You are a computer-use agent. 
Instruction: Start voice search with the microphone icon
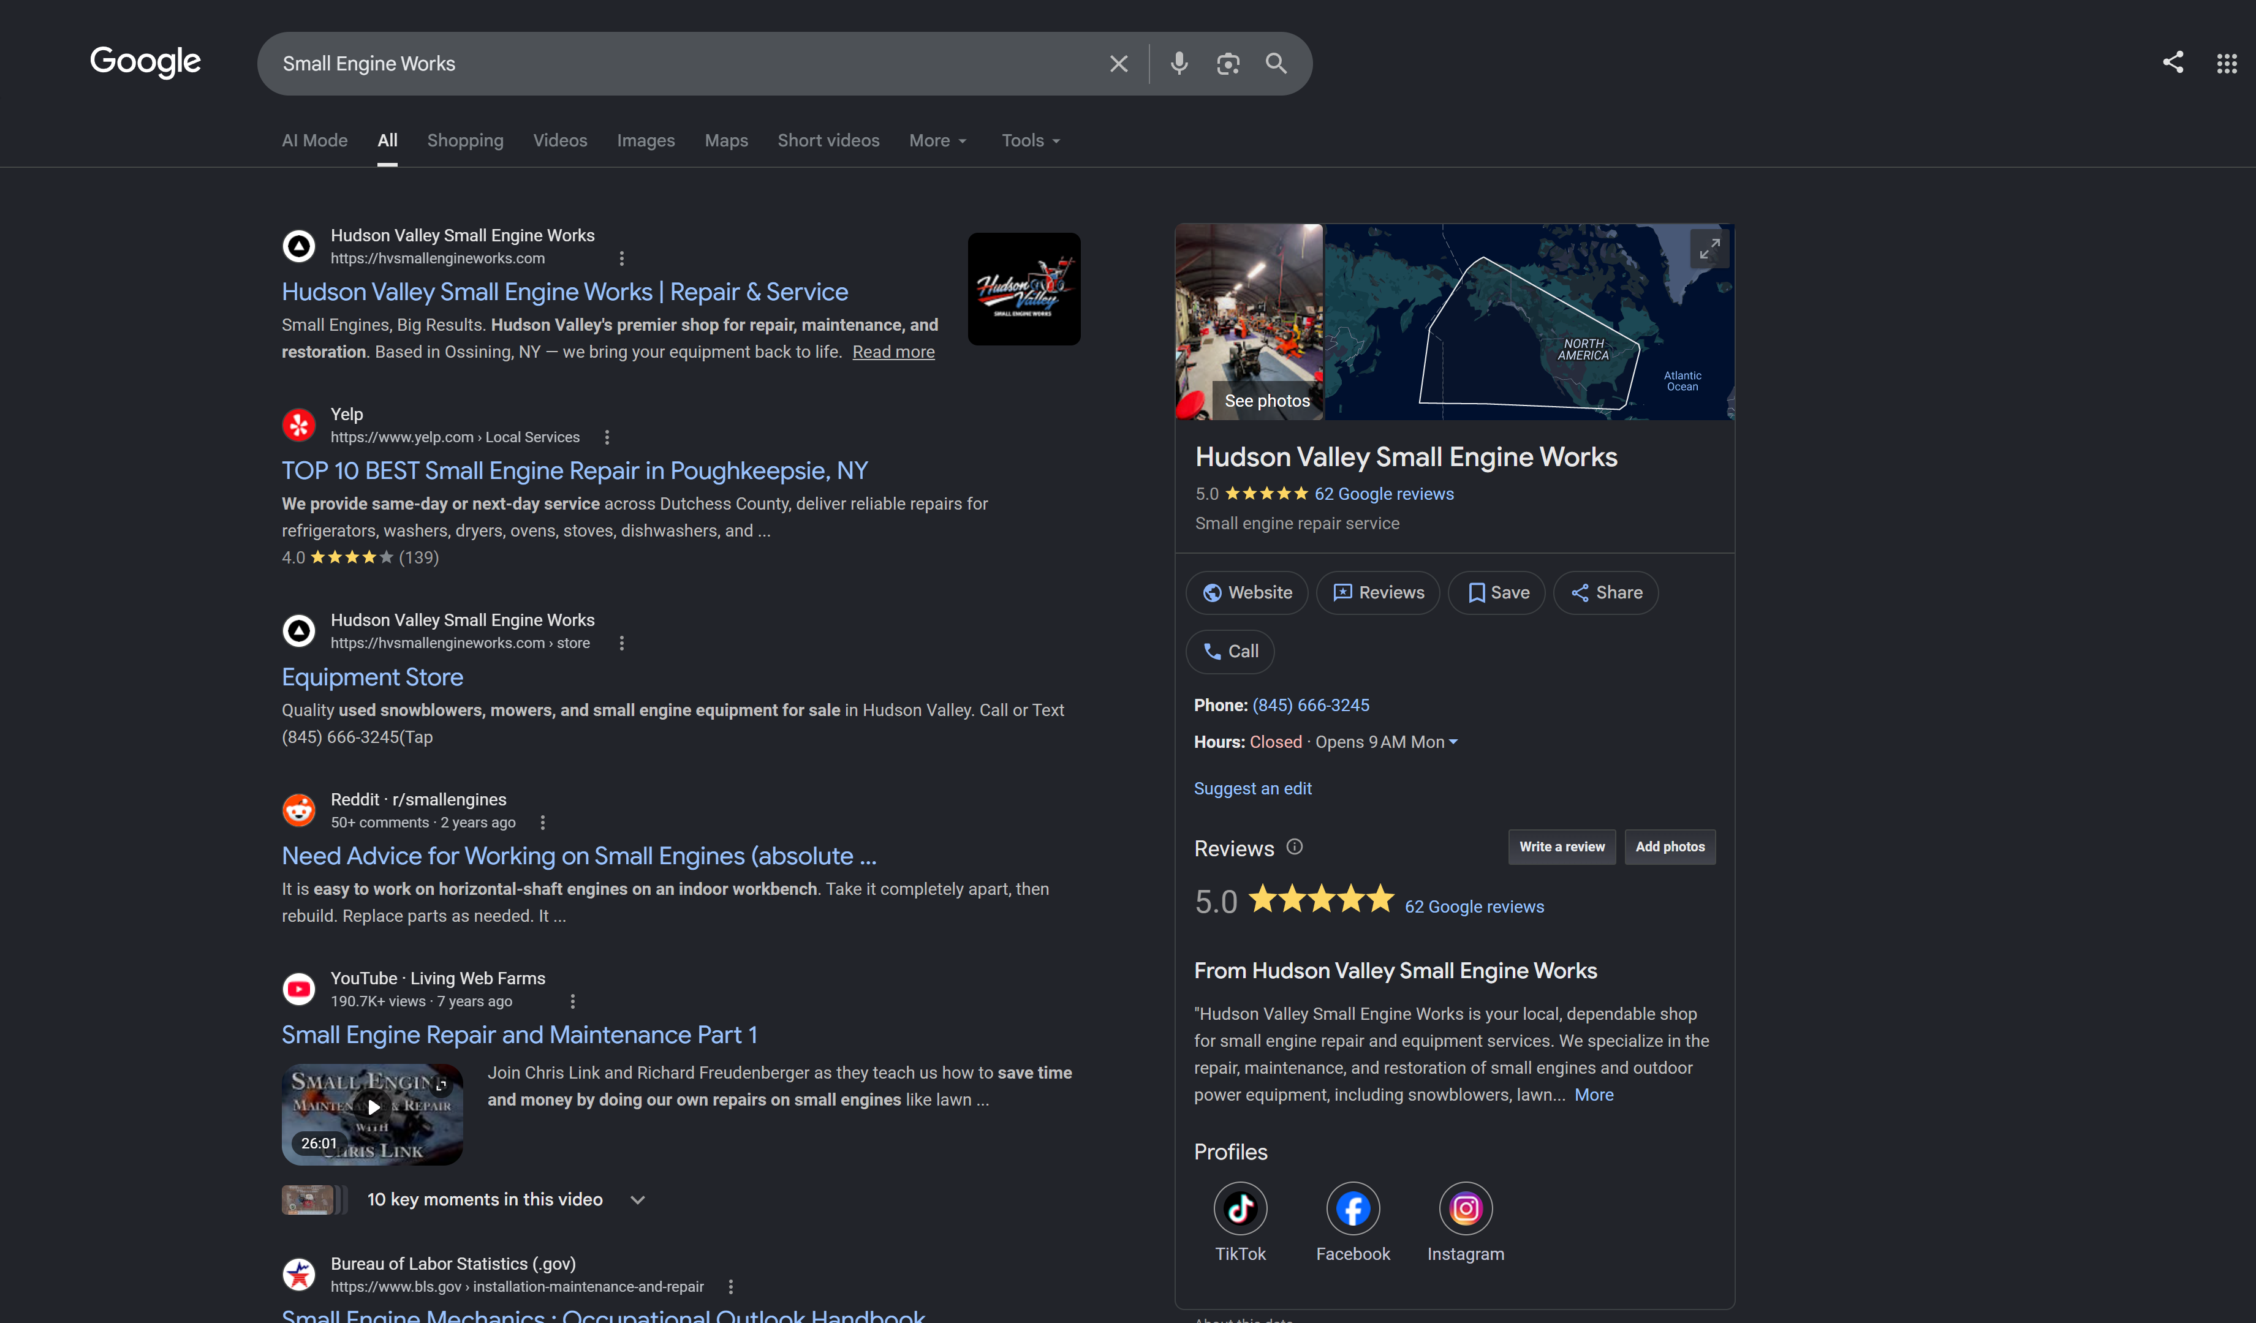point(1179,64)
